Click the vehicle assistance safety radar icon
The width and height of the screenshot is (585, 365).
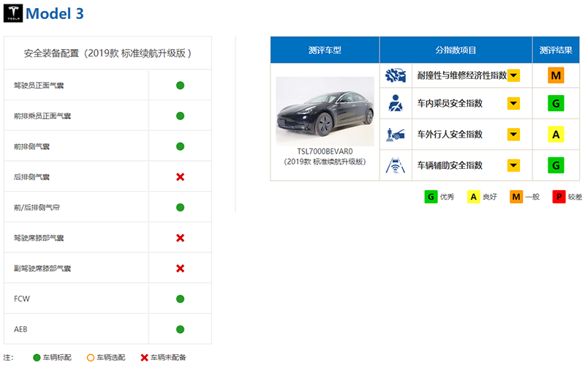(396, 165)
